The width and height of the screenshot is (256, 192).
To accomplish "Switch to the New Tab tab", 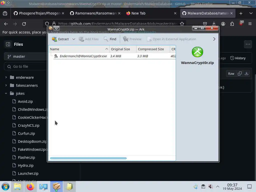I will tap(151, 13).
